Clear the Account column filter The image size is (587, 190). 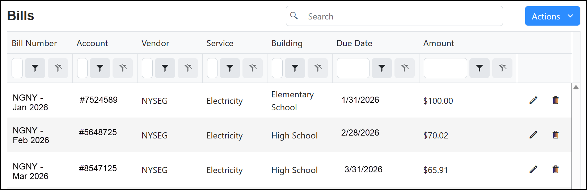123,68
